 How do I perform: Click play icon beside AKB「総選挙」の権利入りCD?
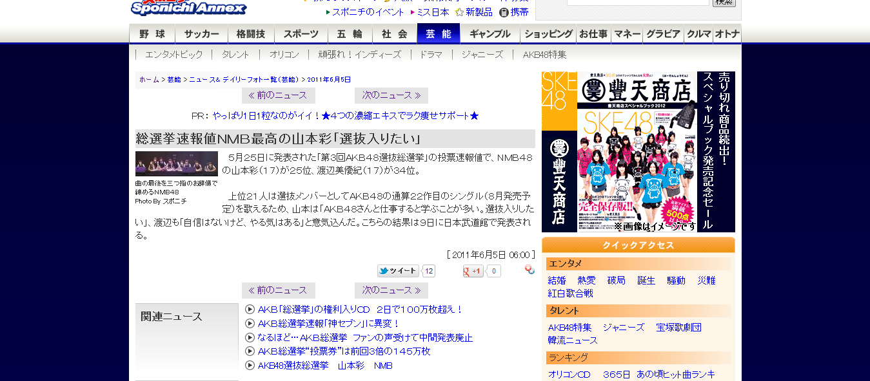(250, 310)
